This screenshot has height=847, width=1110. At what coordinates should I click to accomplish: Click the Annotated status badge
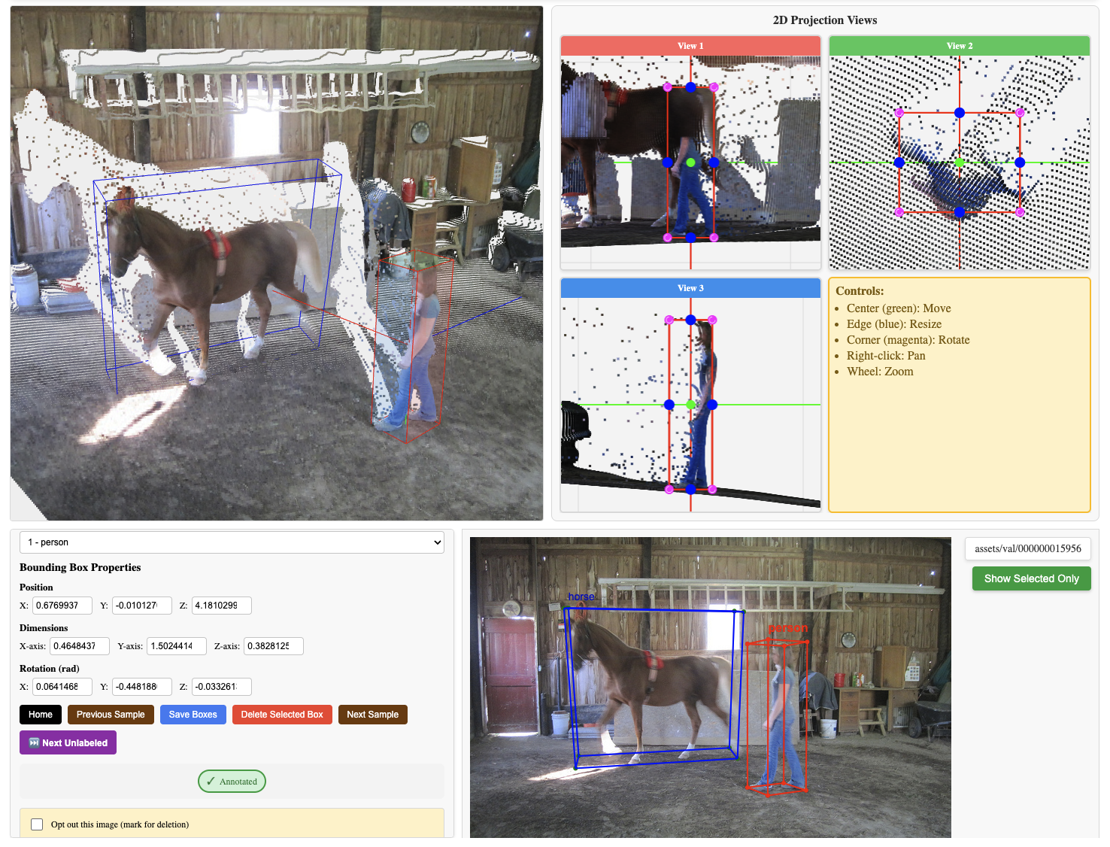(232, 782)
